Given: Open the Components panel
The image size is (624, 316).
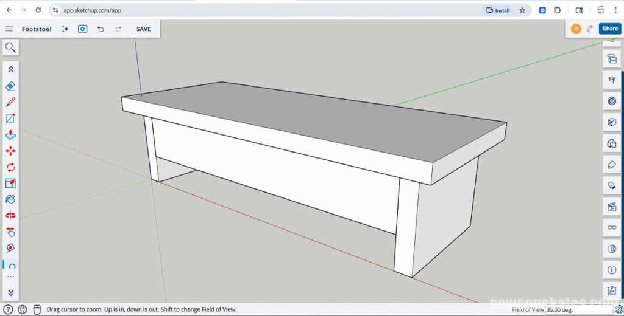Looking at the screenshot, I should pos(612,101).
